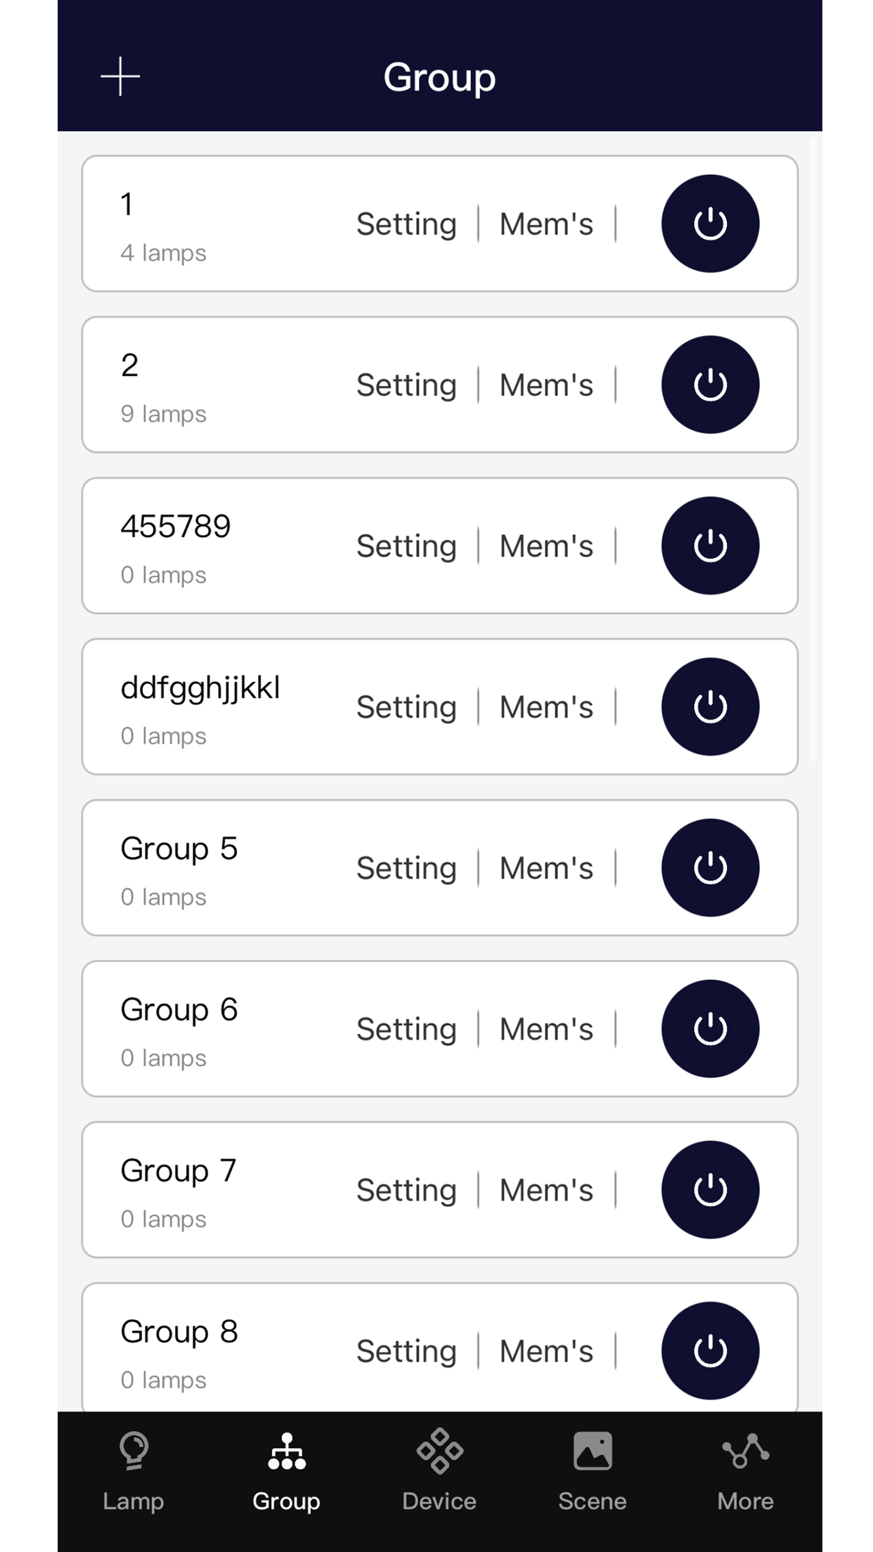View Mem's of ddfgghjjkkl group
Image resolution: width=873 pixels, height=1552 pixels.
point(546,707)
